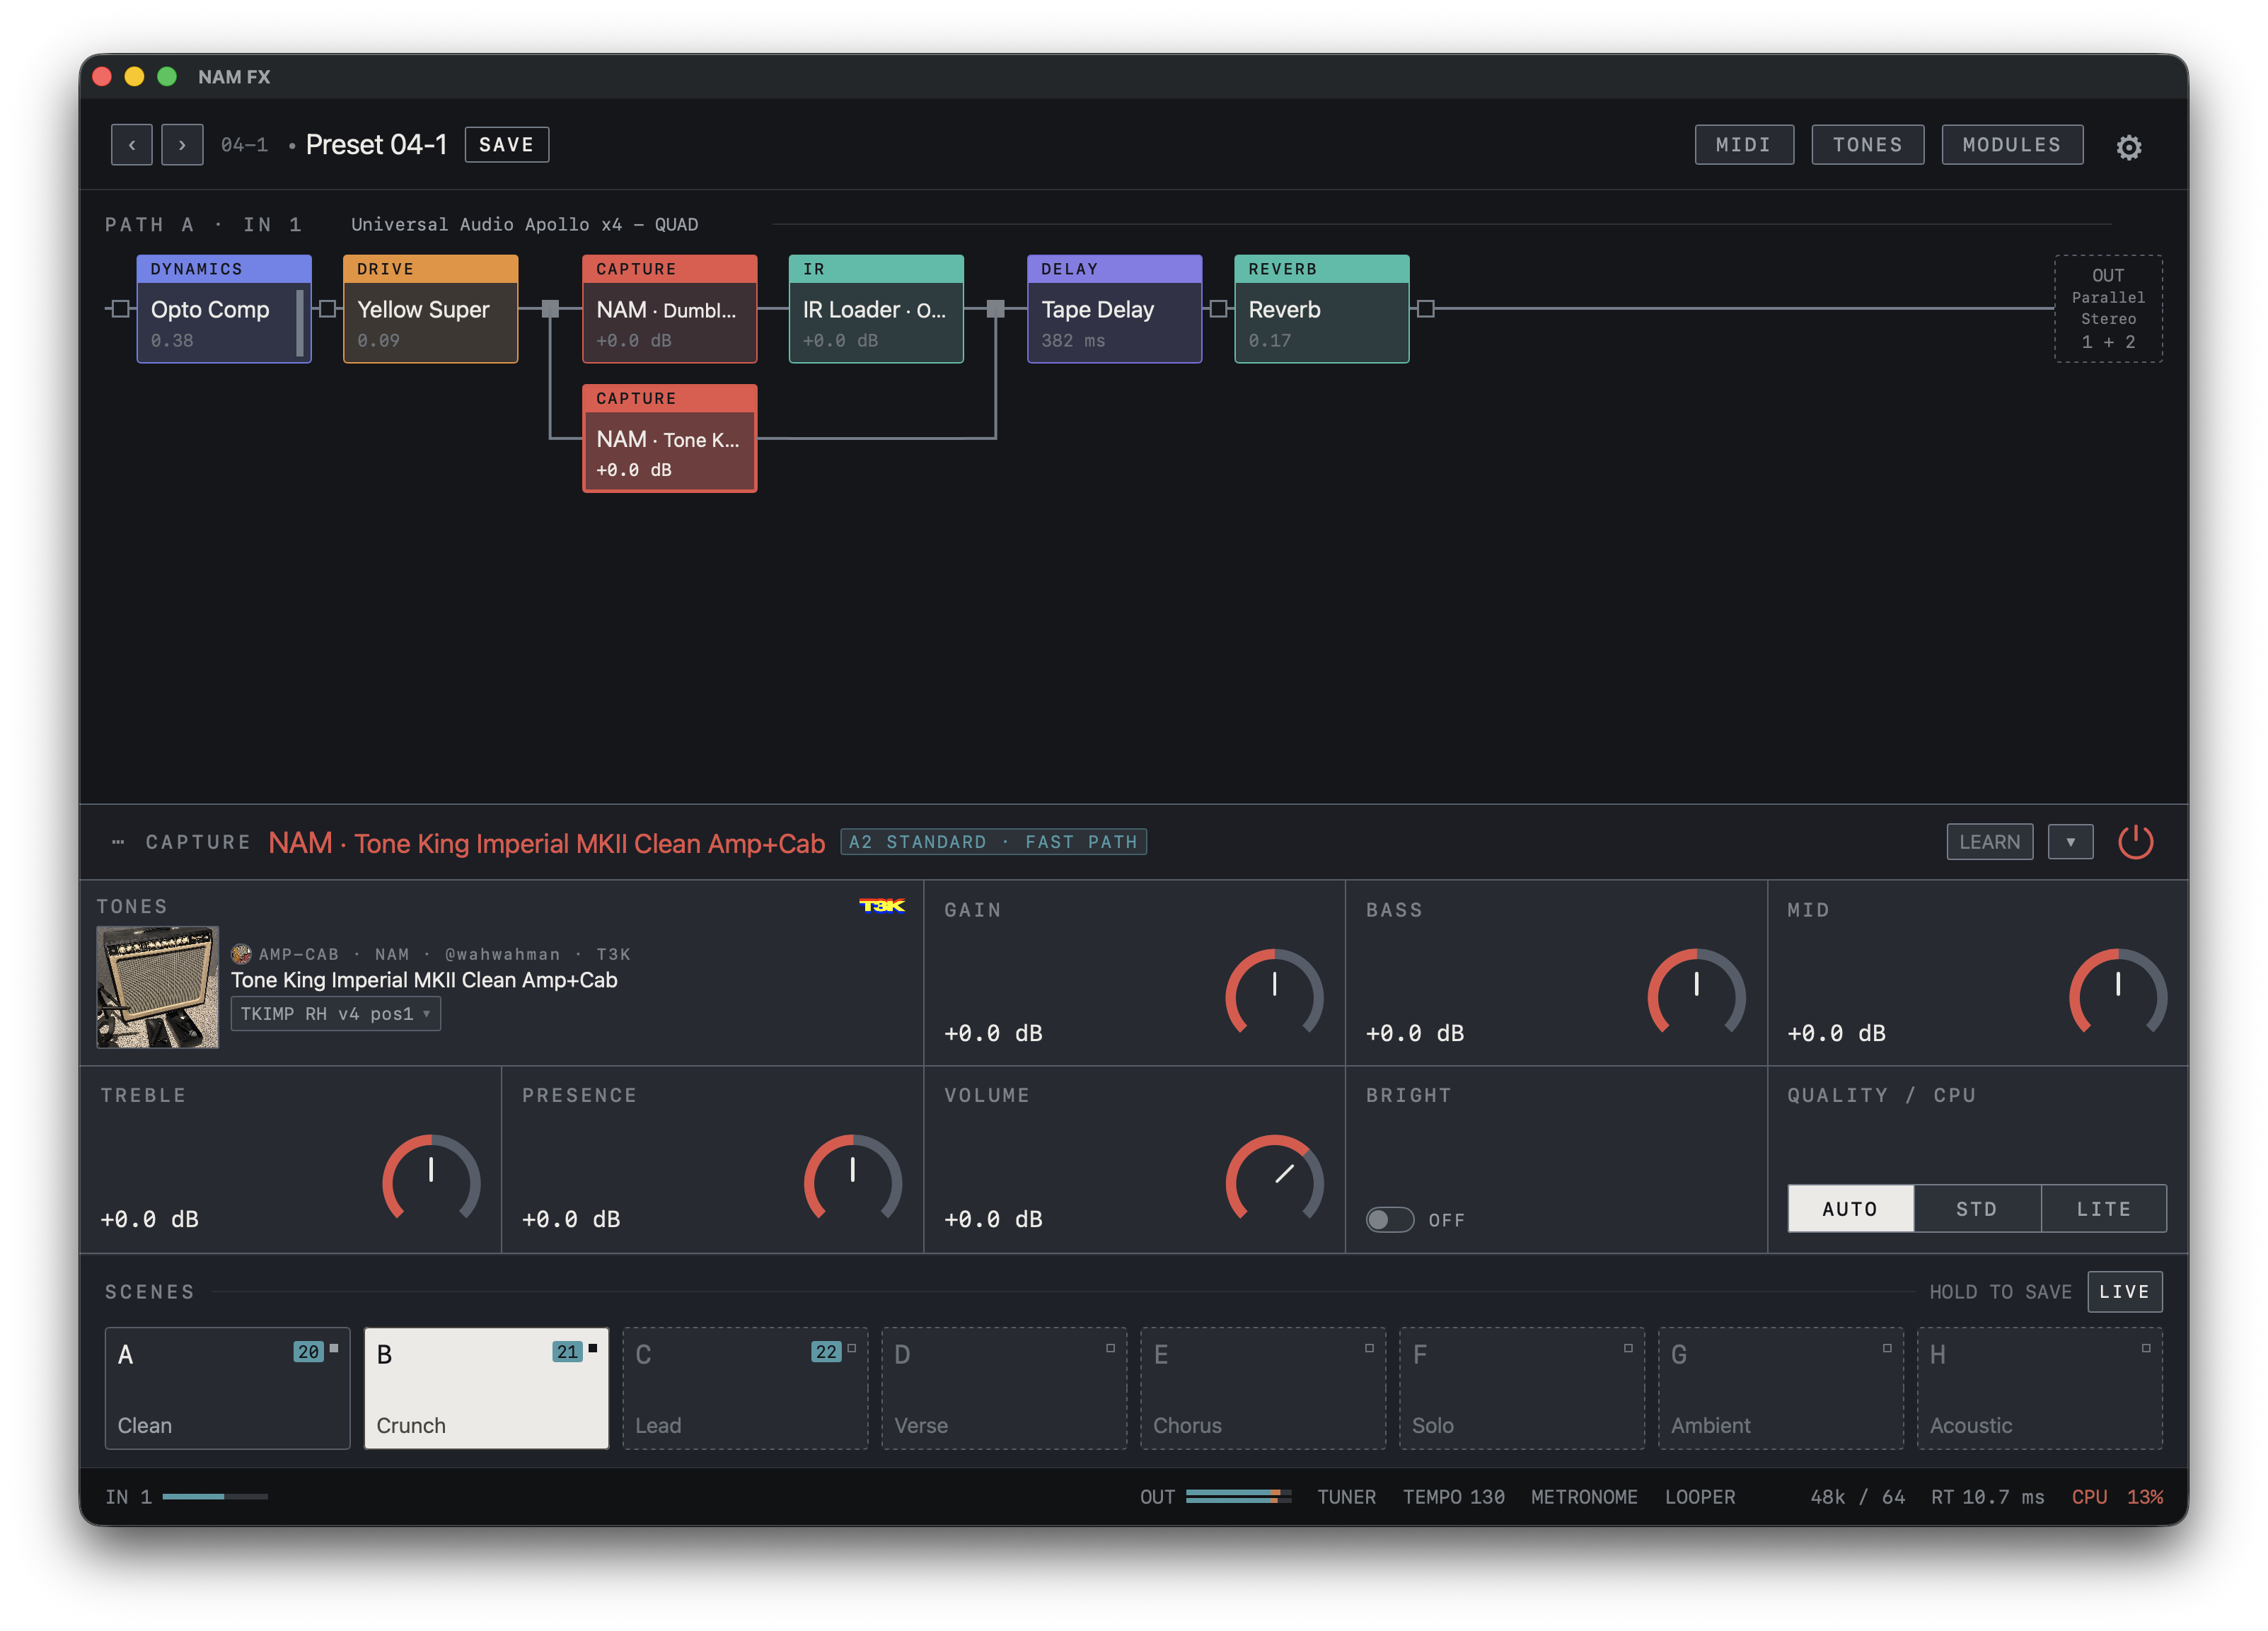Click the @wahwahman author avatar
This screenshot has width=2268, height=1631.
click(x=241, y=954)
